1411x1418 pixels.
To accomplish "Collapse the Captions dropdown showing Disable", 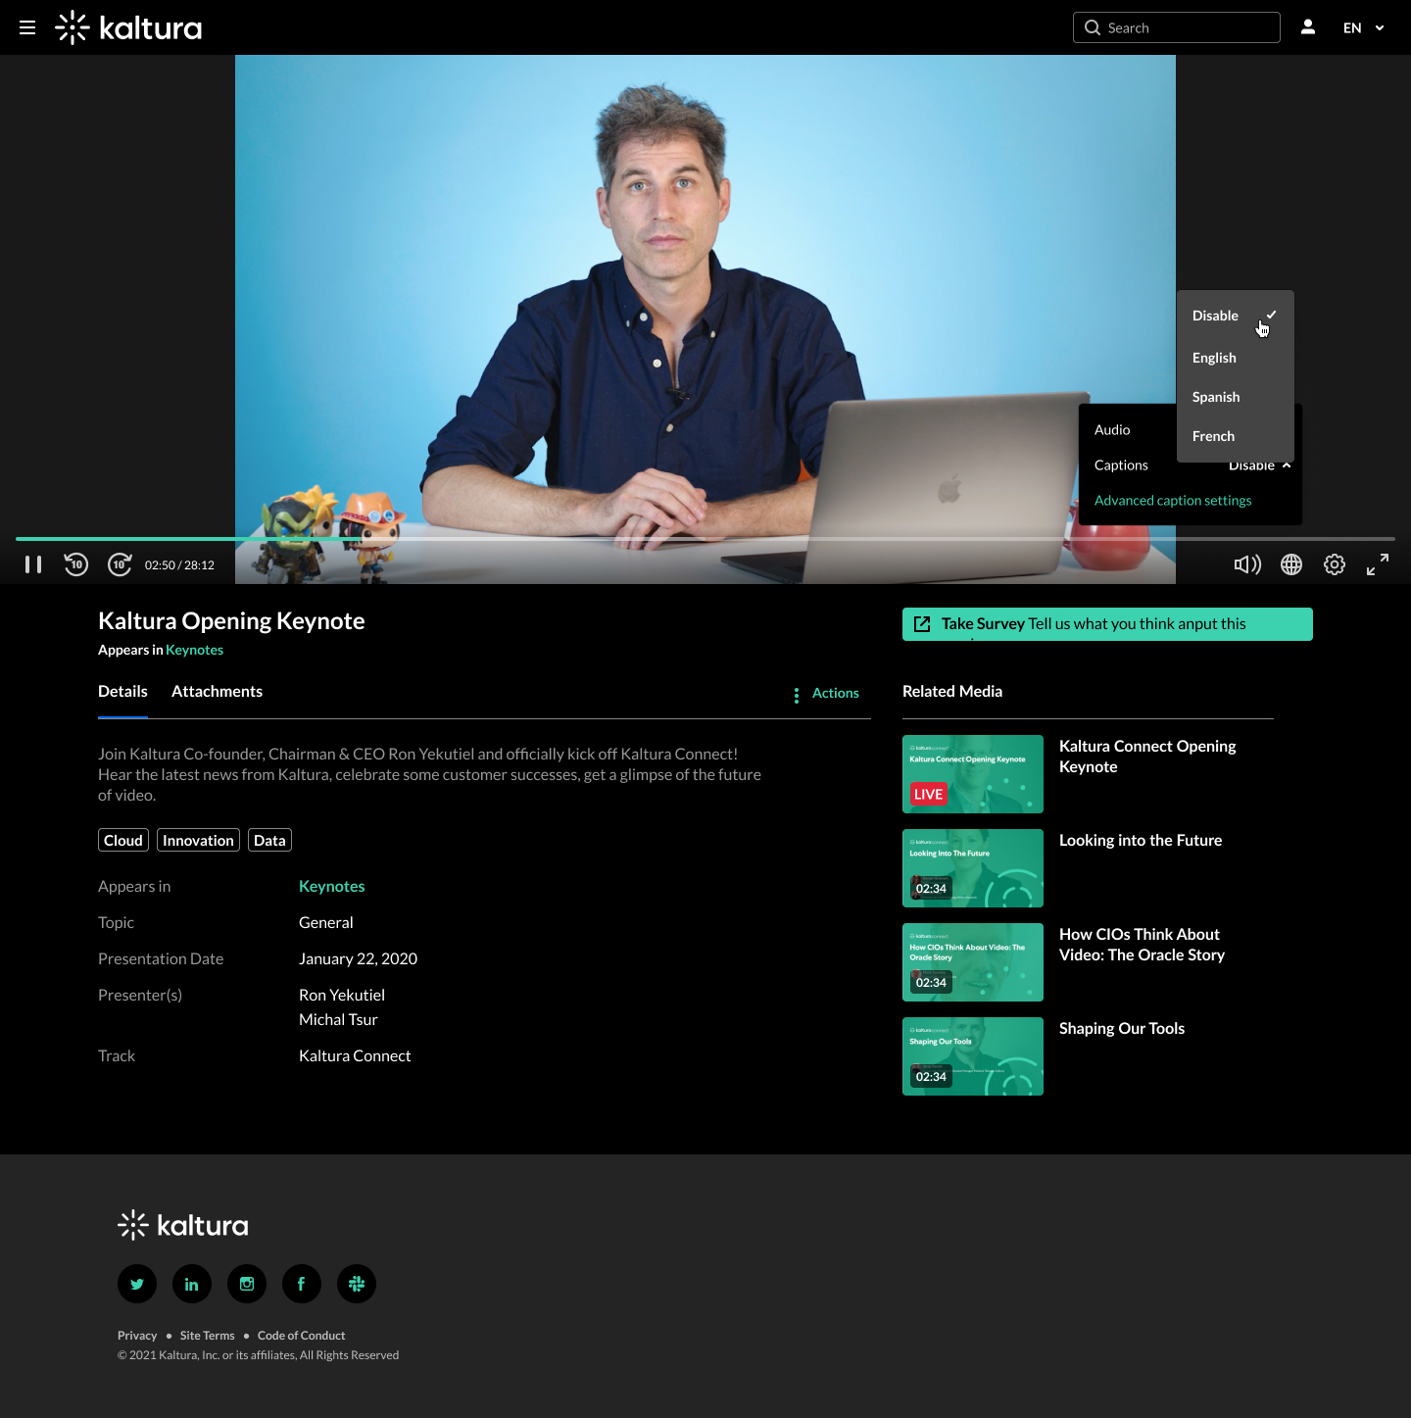I will tap(1260, 465).
